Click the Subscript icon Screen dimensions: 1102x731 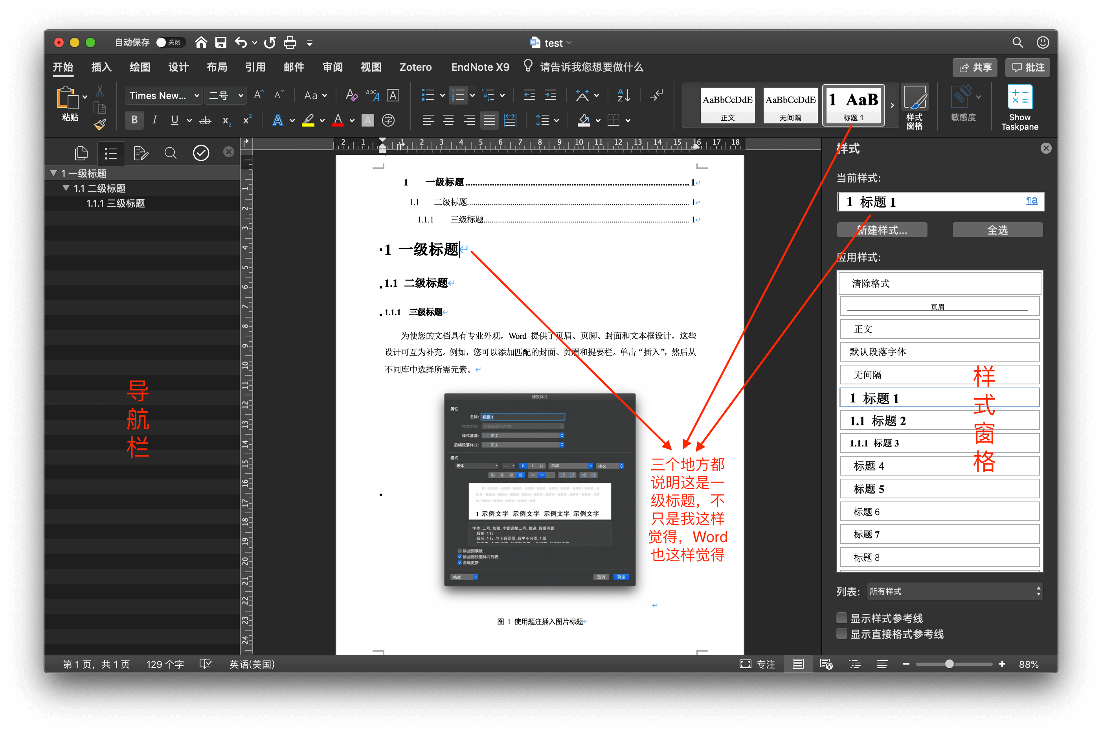[x=226, y=120]
